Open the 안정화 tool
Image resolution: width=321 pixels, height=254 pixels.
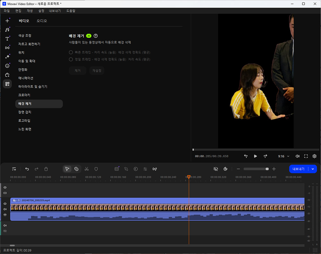tap(23, 70)
